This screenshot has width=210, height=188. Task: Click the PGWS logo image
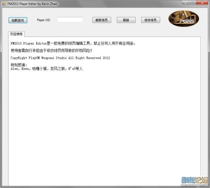coord(184,19)
